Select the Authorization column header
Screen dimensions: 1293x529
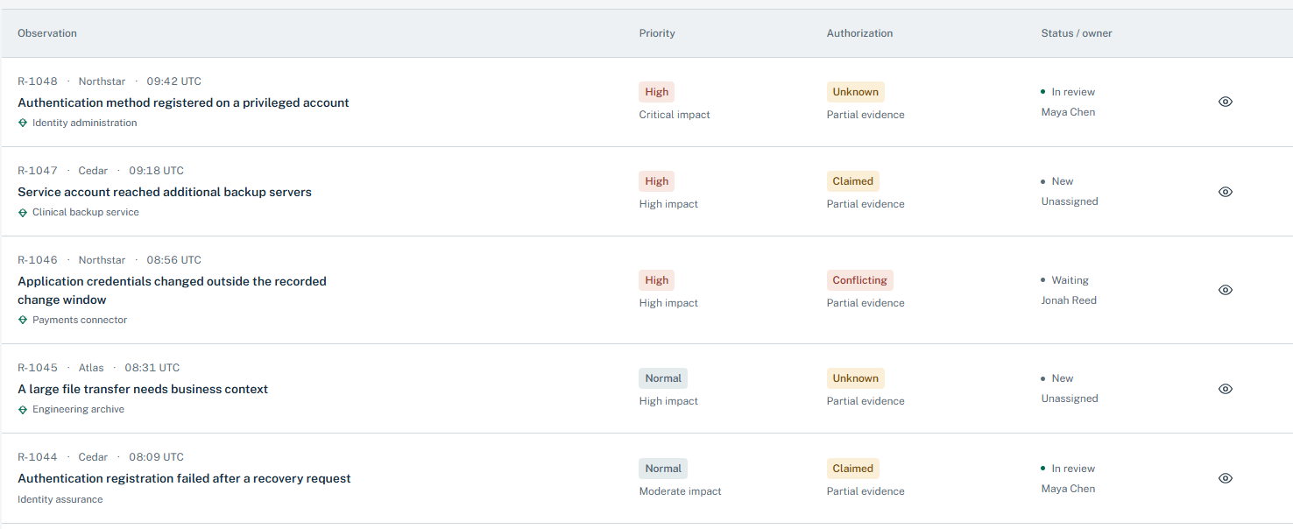[x=859, y=33]
